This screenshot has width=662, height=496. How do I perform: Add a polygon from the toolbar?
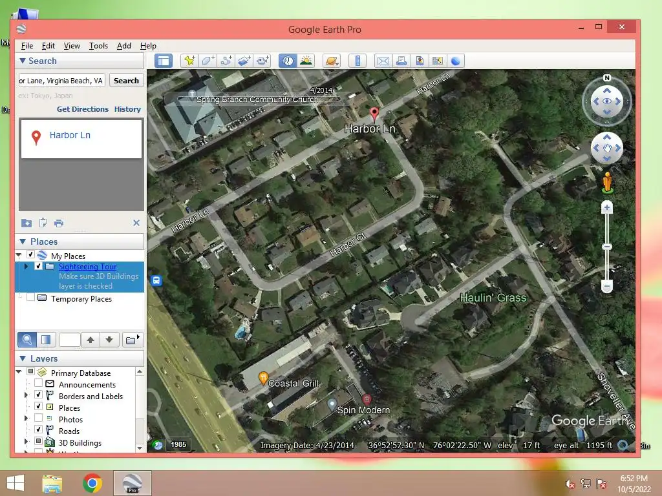click(208, 61)
